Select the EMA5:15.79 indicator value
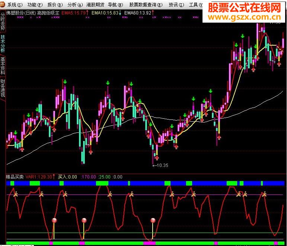Screen dimensions: 287x246 click(x=74, y=13)
